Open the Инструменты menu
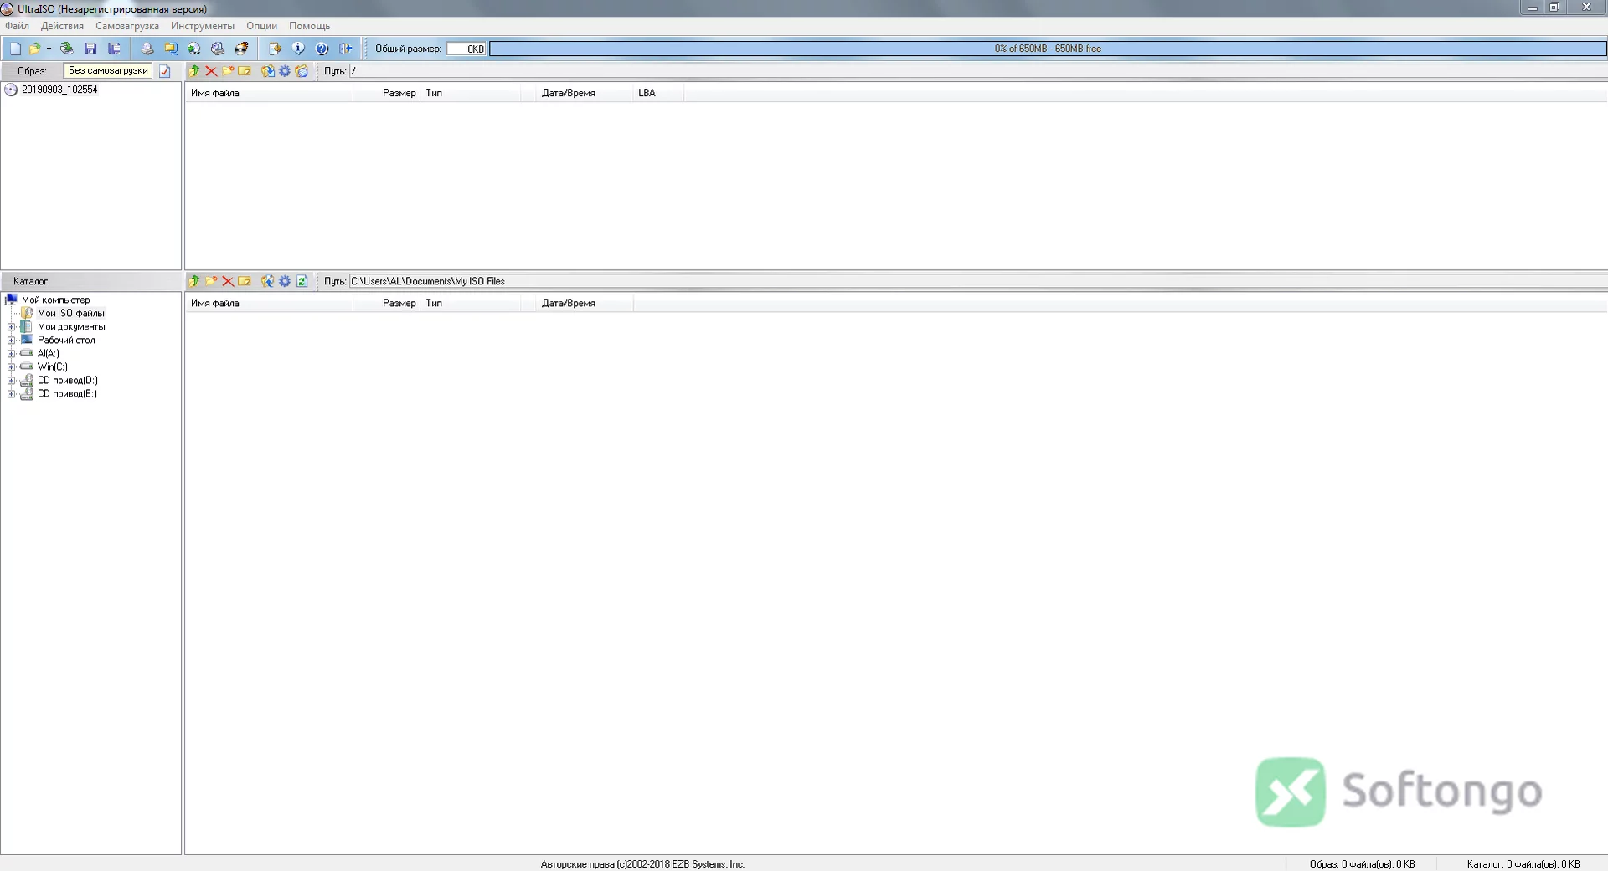Viewport: 1608px width, 871px height. pyautogui.click(x=203, y=26)
